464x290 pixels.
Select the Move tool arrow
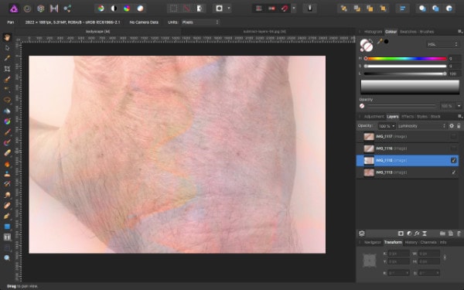(x=7, y=48)
